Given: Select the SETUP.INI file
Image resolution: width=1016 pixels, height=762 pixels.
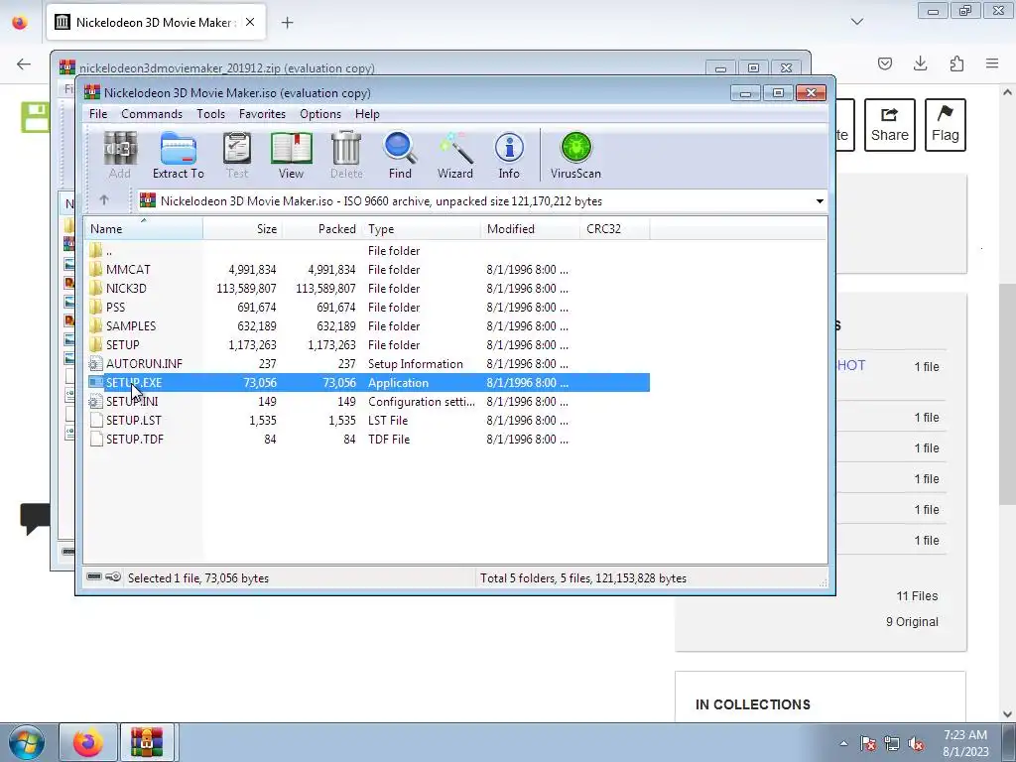Looking at the screenshot, I should coord(367,401).
